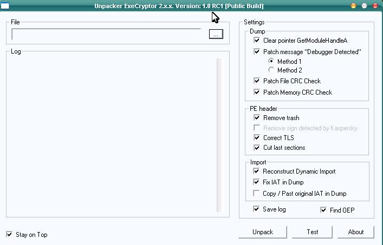Click the File path input field
Image resolution: width=383 pixels, height=245 pixels.
coord(106,34)
